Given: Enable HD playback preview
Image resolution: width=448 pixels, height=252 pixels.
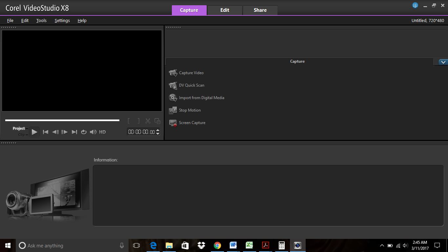Looking at the screenshot, I should tap(102, 132).
